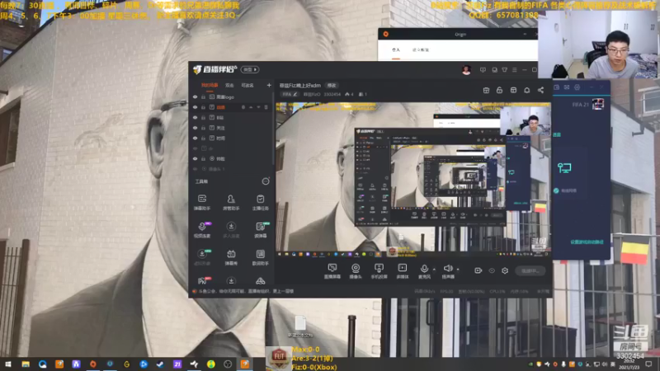Click the FIFA 21 game thumbnail
The image size is (660, 371).
click(597, 104)
